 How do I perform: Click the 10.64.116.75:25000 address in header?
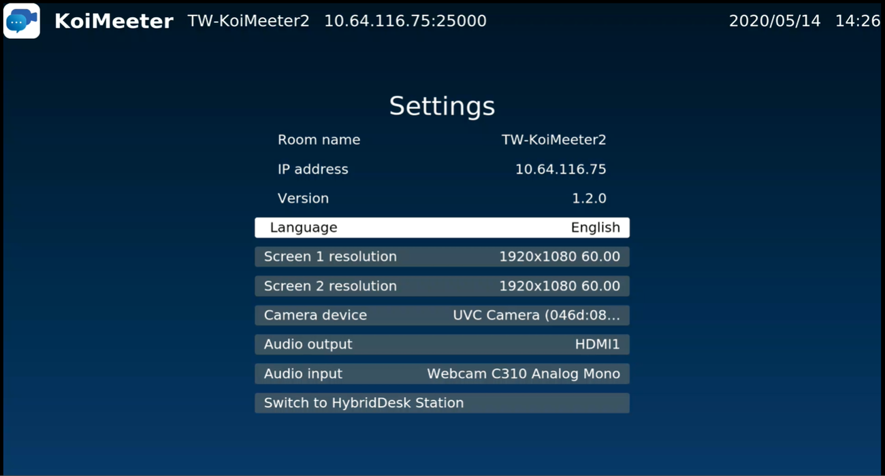coord(405,21)
